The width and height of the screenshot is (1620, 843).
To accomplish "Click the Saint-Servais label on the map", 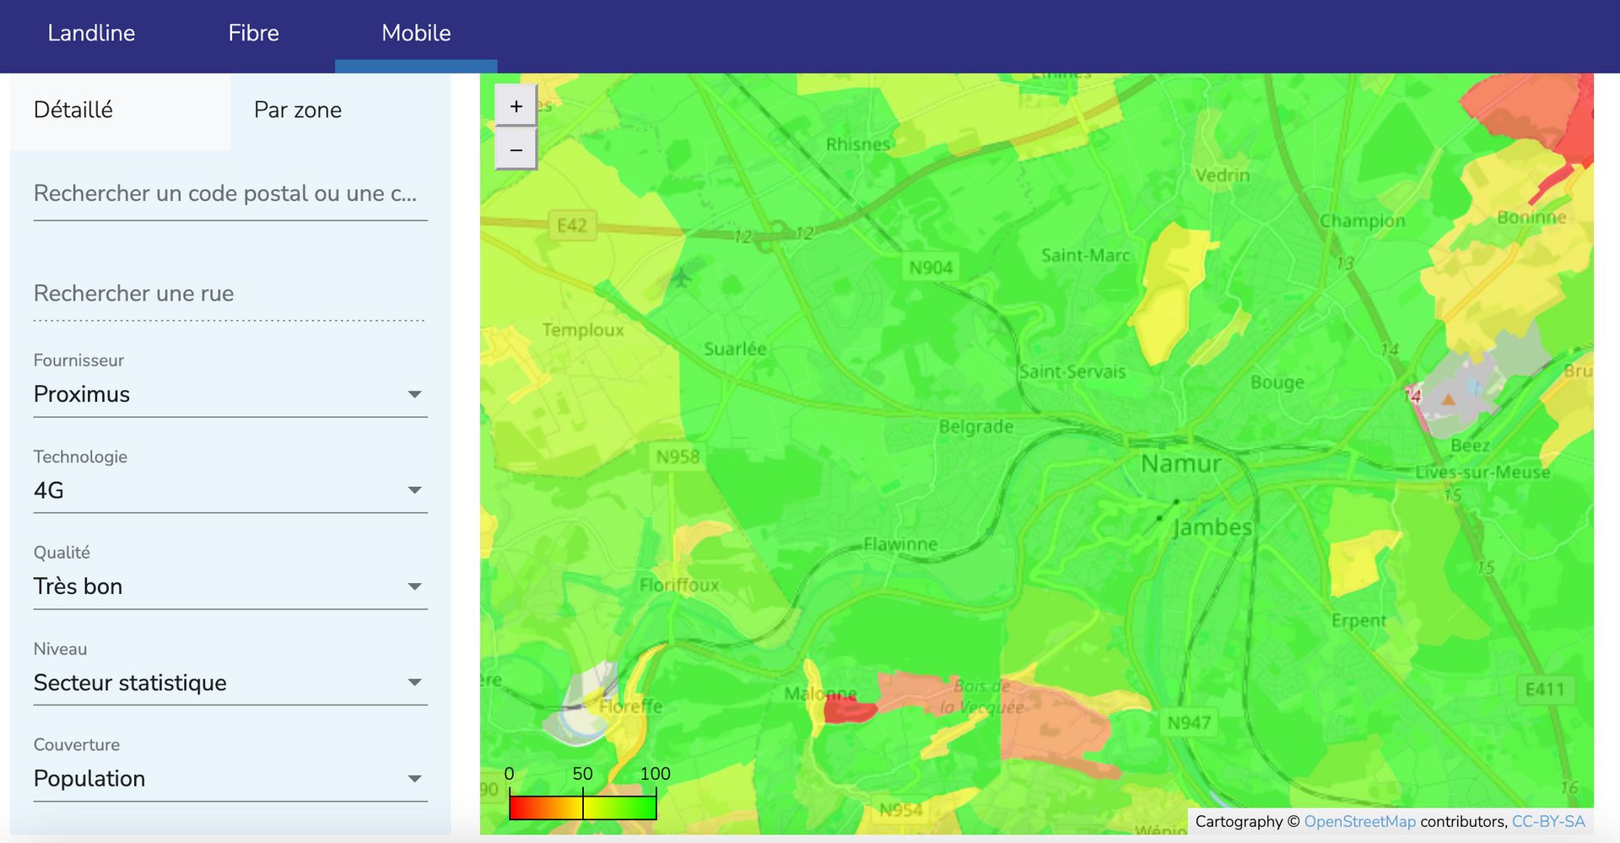I will 1072,371.
